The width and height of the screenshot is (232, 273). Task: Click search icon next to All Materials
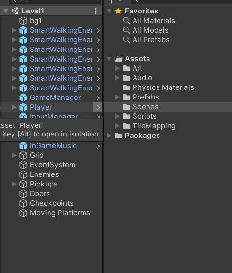[126, 21]
